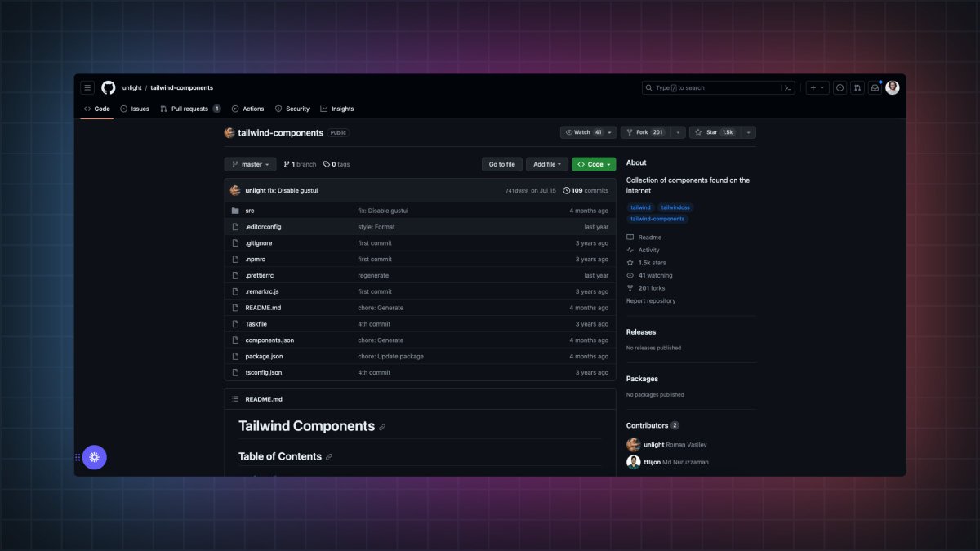Click the link icon beside Table of Contents heading
The height and width of the screenshot is (551, 980).
tap(329, 457)
